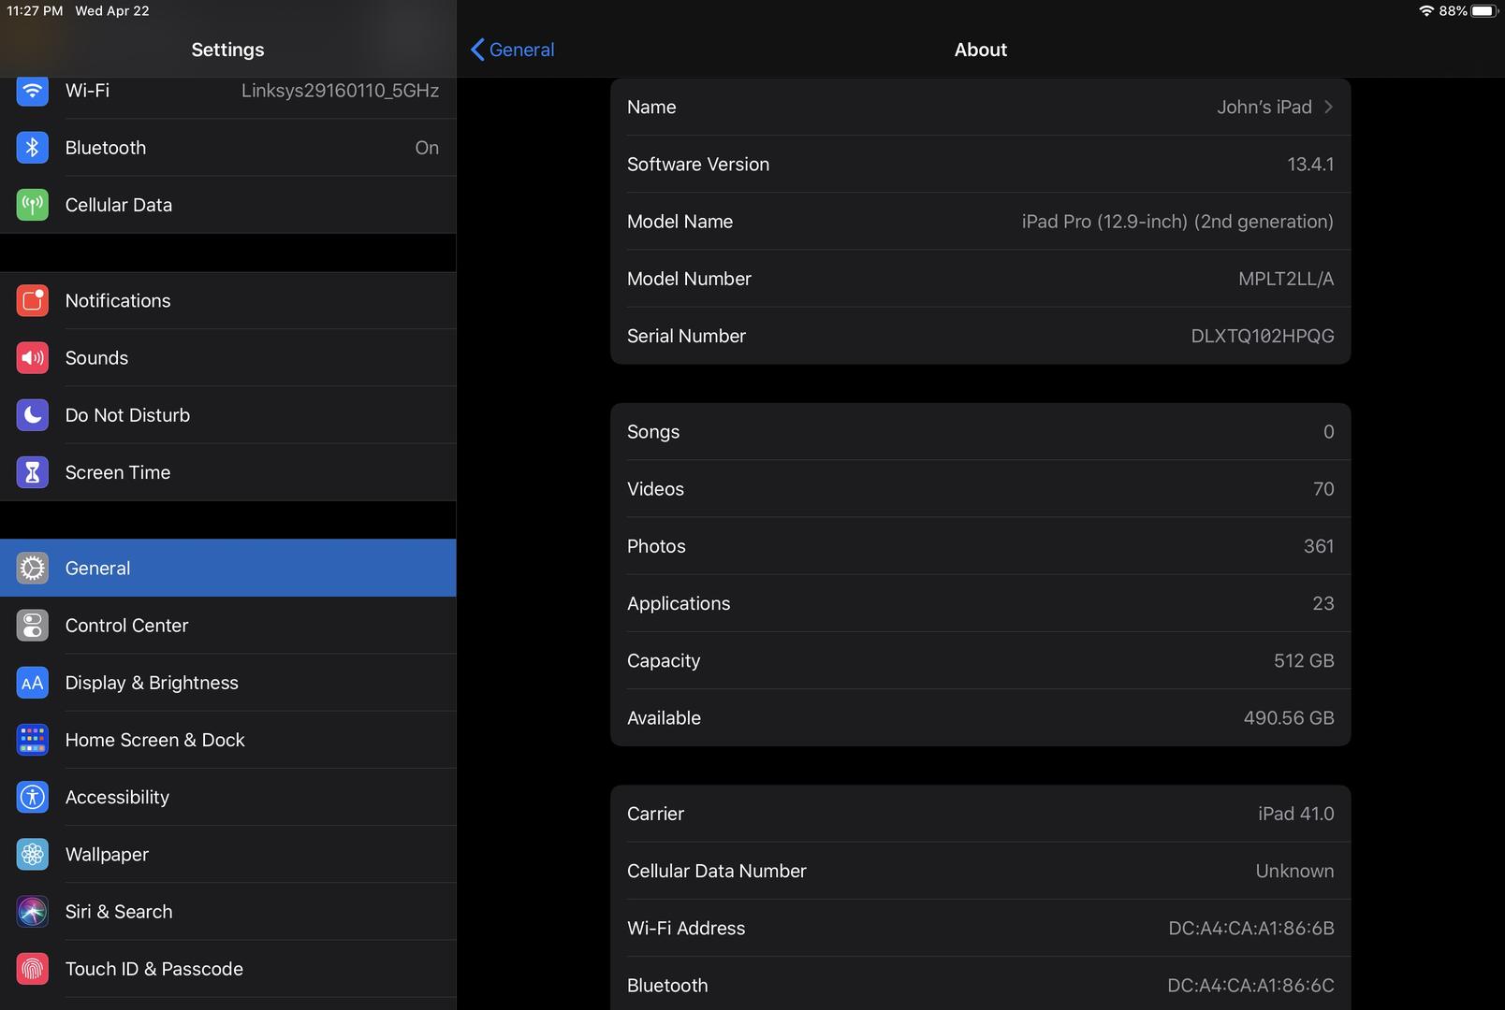Tap the Bluetooth 'On' status value
Image resolution: width=1505 pixels, height=1010 pixels.
pos(427,148)
